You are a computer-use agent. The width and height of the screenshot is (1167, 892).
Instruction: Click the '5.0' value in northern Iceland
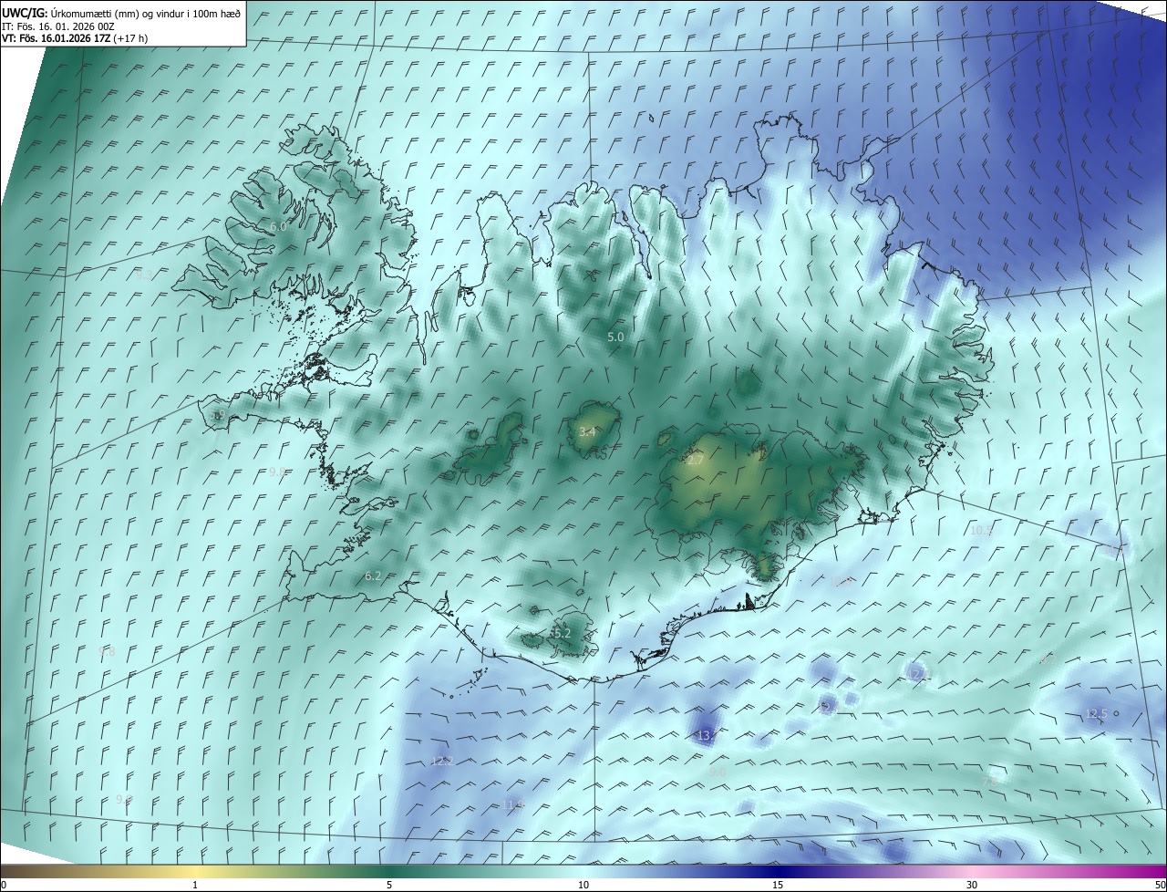click(615, 337)
